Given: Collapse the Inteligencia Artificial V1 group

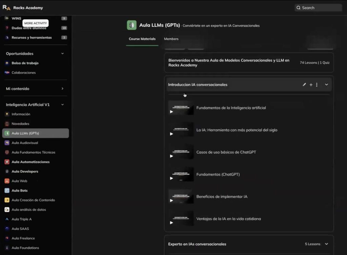Looking at the screenshot, I should (62, 105).
